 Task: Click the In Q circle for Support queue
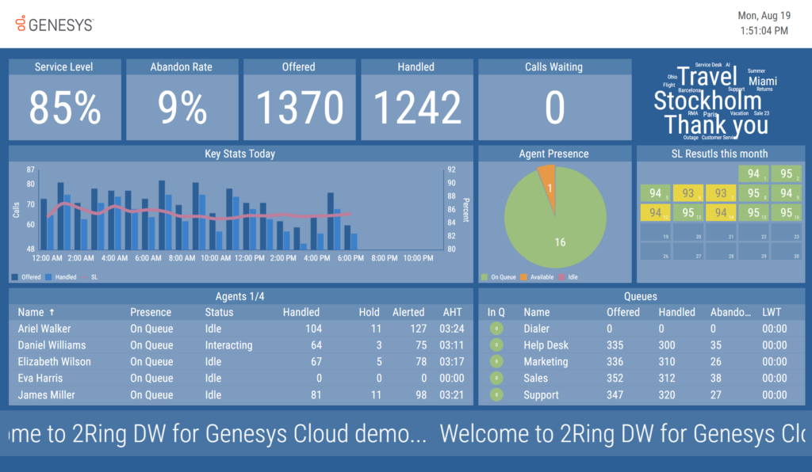[496, 395]
